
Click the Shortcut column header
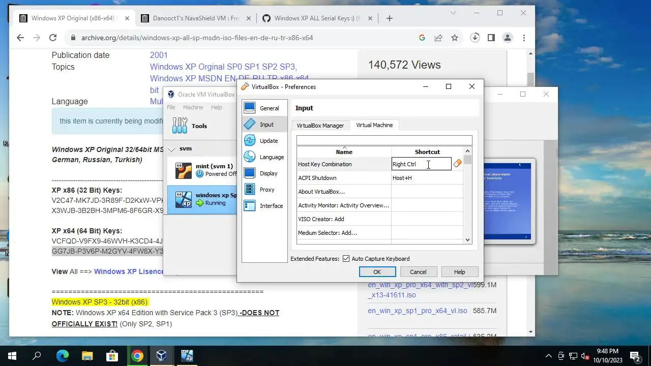tap(427, 151)
